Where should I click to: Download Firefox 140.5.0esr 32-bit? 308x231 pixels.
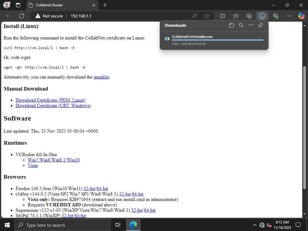click(89, 189)
